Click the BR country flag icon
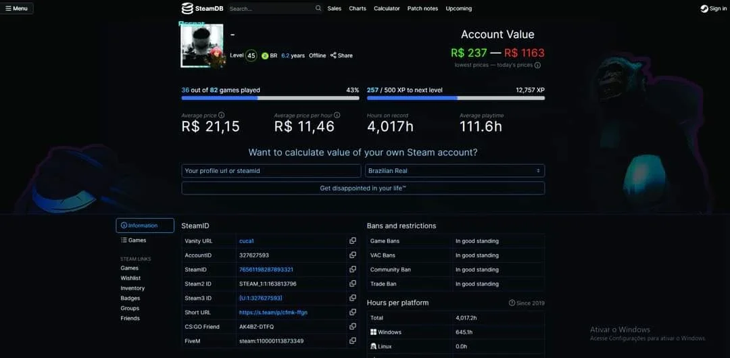 pyautogui.click(x=264, y=56)
